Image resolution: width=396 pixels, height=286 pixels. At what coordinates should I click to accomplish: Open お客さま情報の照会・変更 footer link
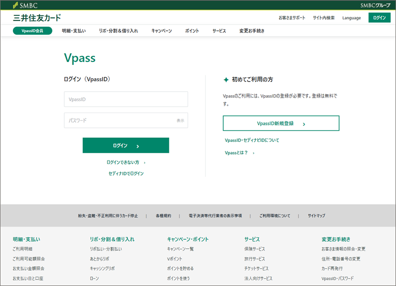click(x=343, y=249)
